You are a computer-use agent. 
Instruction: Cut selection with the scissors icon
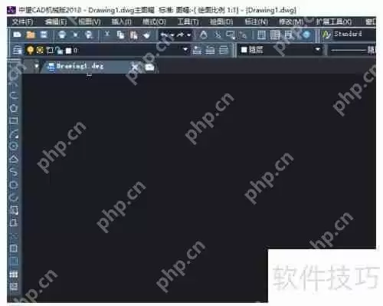pyautogui.click(x=107, y=34)
